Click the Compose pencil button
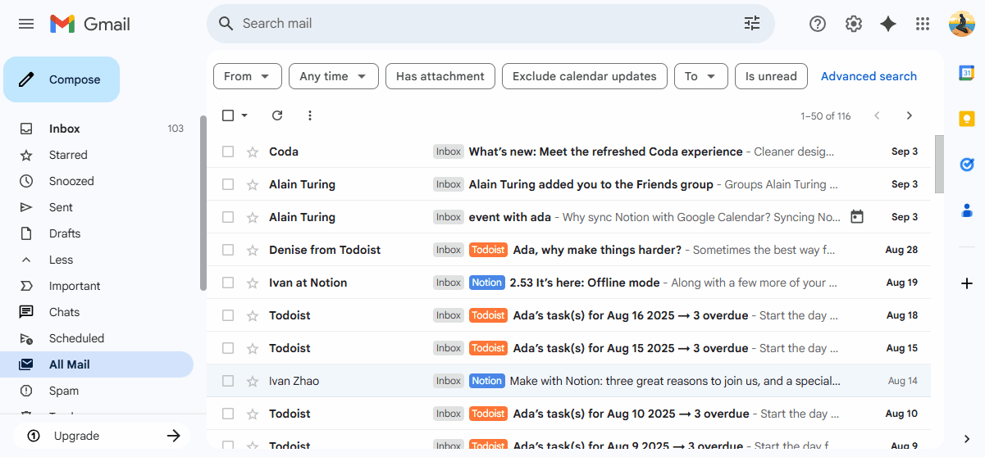Screen dimensions: 985x457 62,79
